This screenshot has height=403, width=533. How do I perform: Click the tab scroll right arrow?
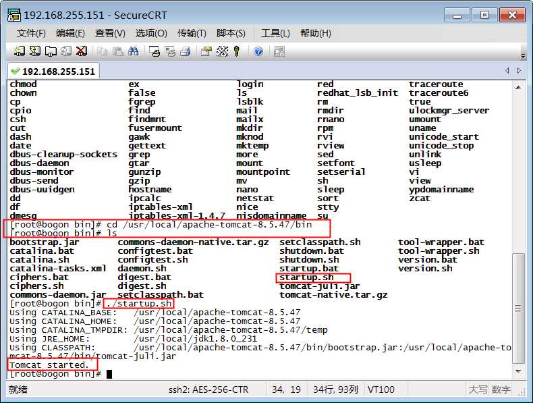pos(519,70)
